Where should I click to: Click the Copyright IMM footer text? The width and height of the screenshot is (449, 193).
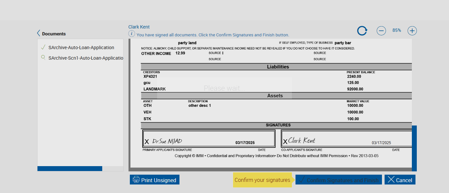(x=276, y=156)
